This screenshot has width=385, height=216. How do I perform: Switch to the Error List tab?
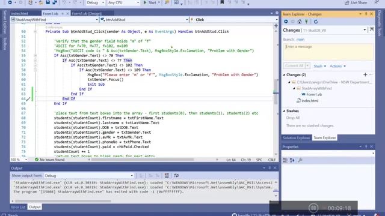[x=18, y=207]
